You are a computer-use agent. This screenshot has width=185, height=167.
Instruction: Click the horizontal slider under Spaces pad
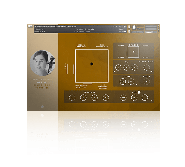click(x=132, y=58)
